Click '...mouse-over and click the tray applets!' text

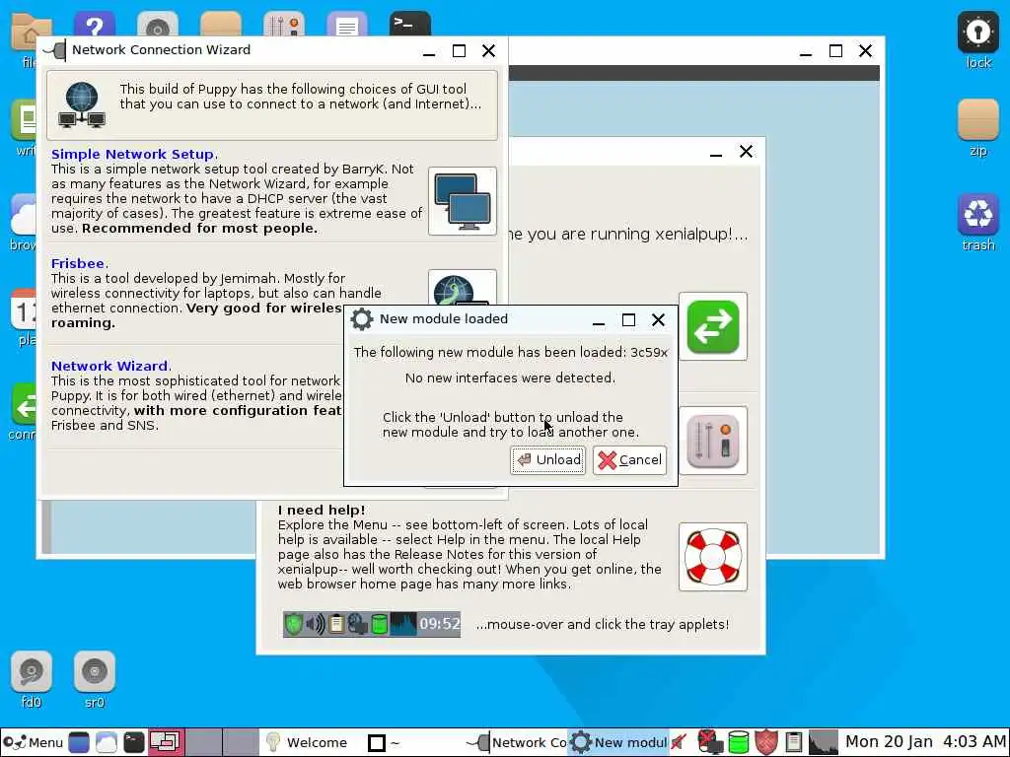tap(603, 624)
